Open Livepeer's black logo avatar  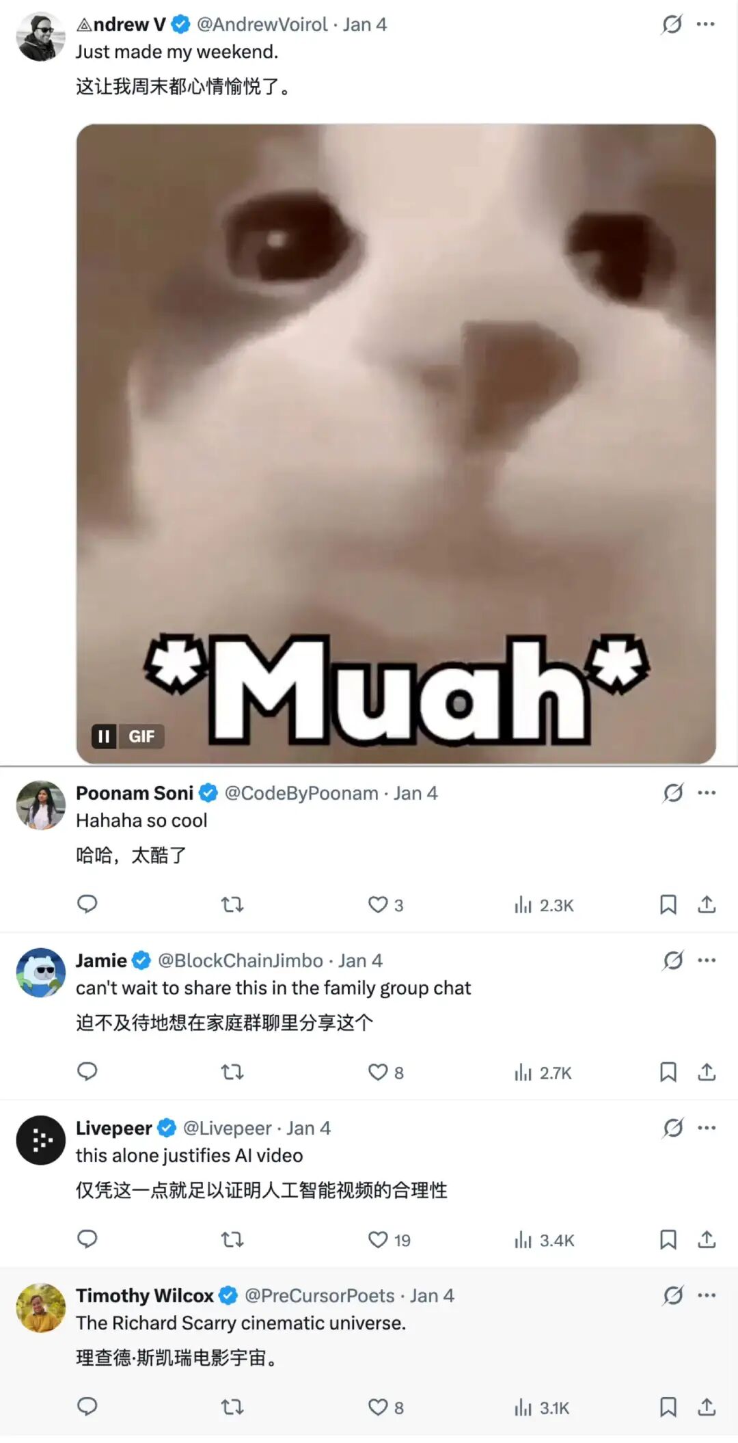click(x=41, y=1140)
